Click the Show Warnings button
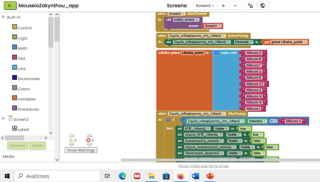 tap(81, 150)
